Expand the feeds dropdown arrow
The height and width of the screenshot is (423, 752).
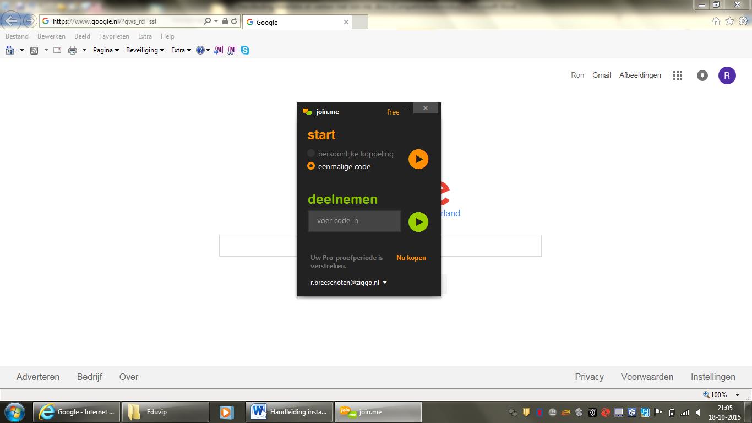click(46, 50)
